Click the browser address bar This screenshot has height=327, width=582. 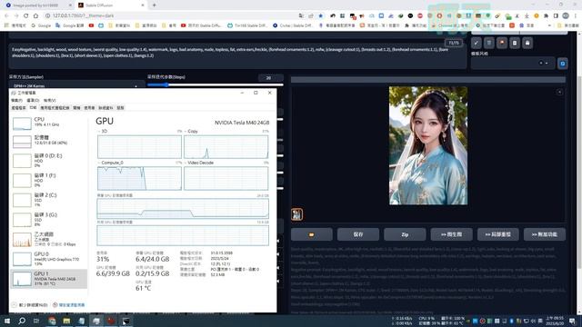[x=171, y=15]
